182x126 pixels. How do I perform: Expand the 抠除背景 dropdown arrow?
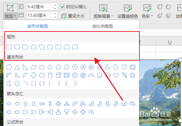click(112, 16)
